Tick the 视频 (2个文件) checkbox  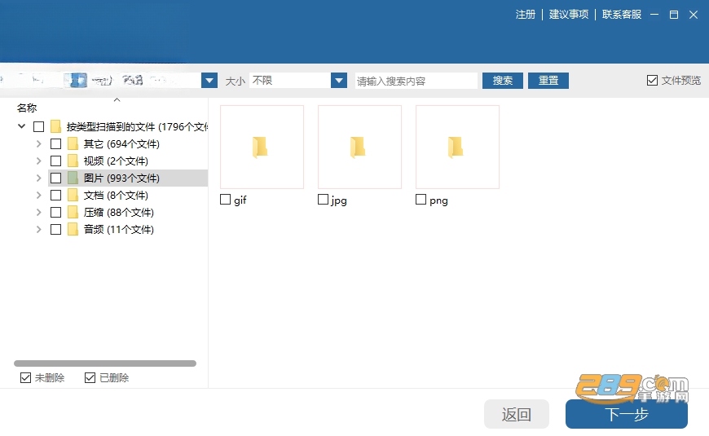point(55,161)
